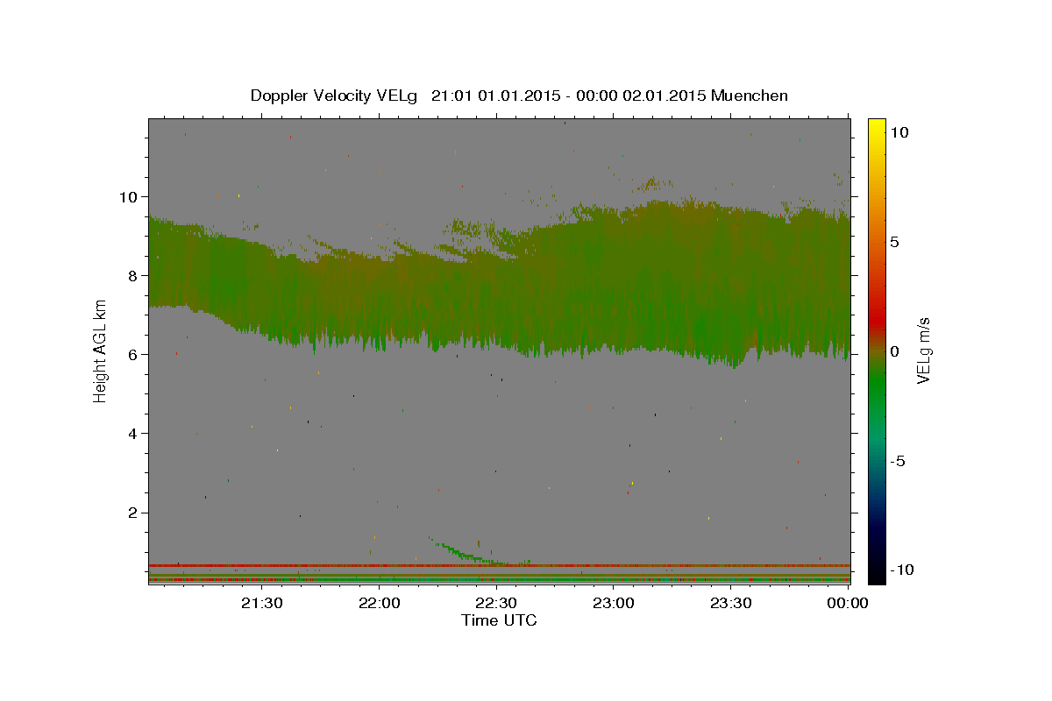The height and width of the screenshot is (701, 1052).
Task: Click the 'Height AGL km' axis label
Action: pyautogui.click(x=100, y=350)
